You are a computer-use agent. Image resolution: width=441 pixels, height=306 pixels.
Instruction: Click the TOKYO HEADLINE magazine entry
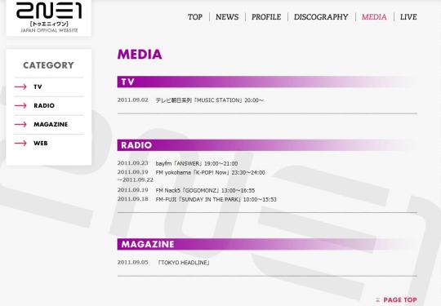[x=184, y=263]
